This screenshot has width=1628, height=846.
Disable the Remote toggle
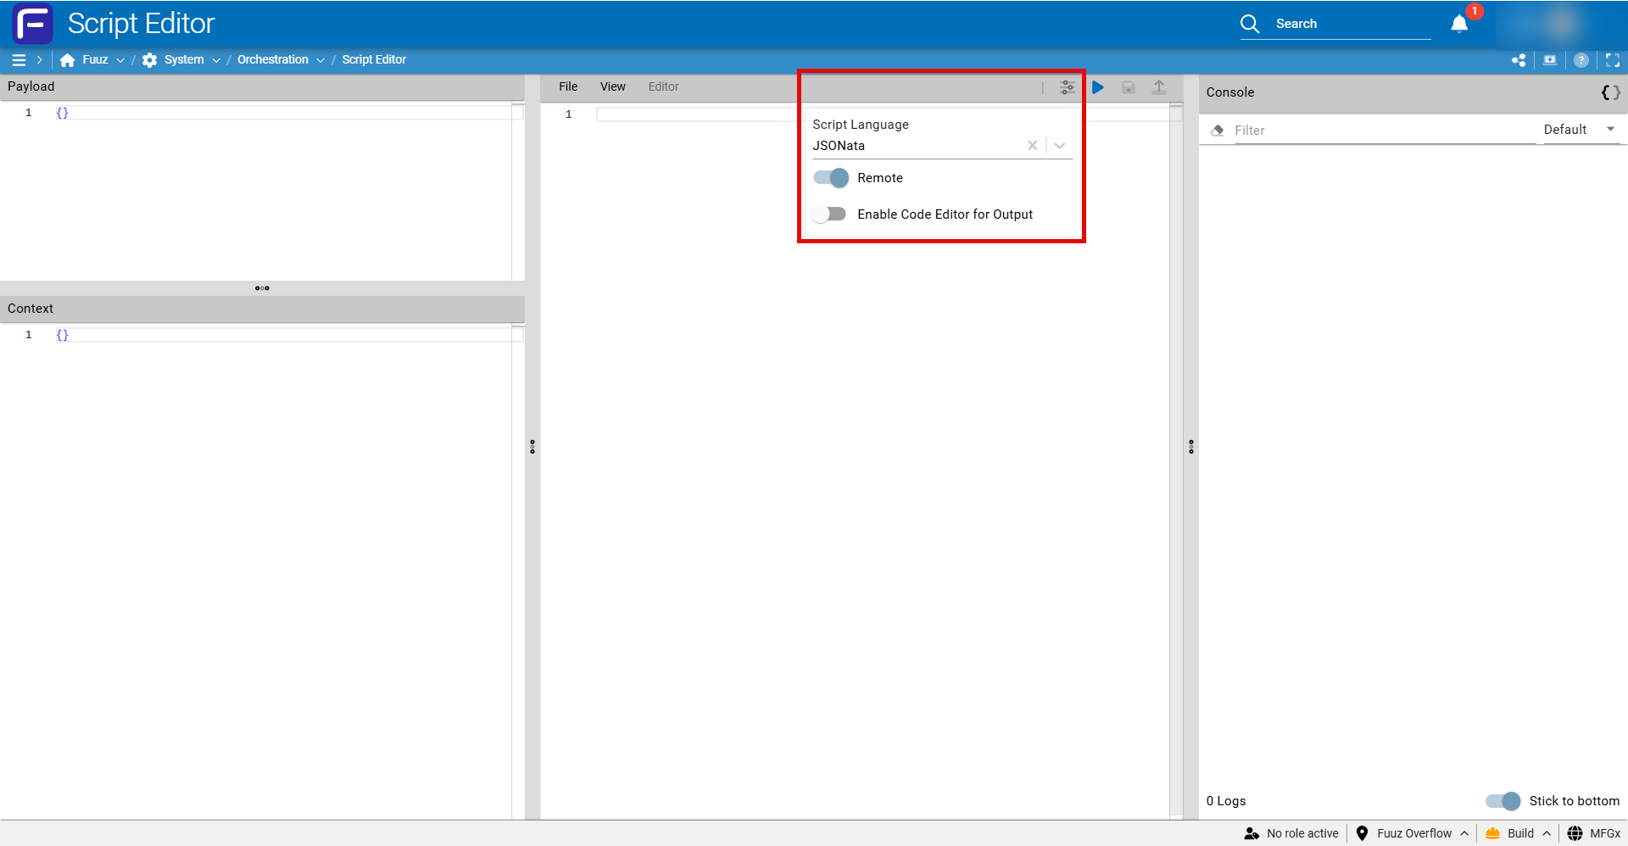[830, 178]
